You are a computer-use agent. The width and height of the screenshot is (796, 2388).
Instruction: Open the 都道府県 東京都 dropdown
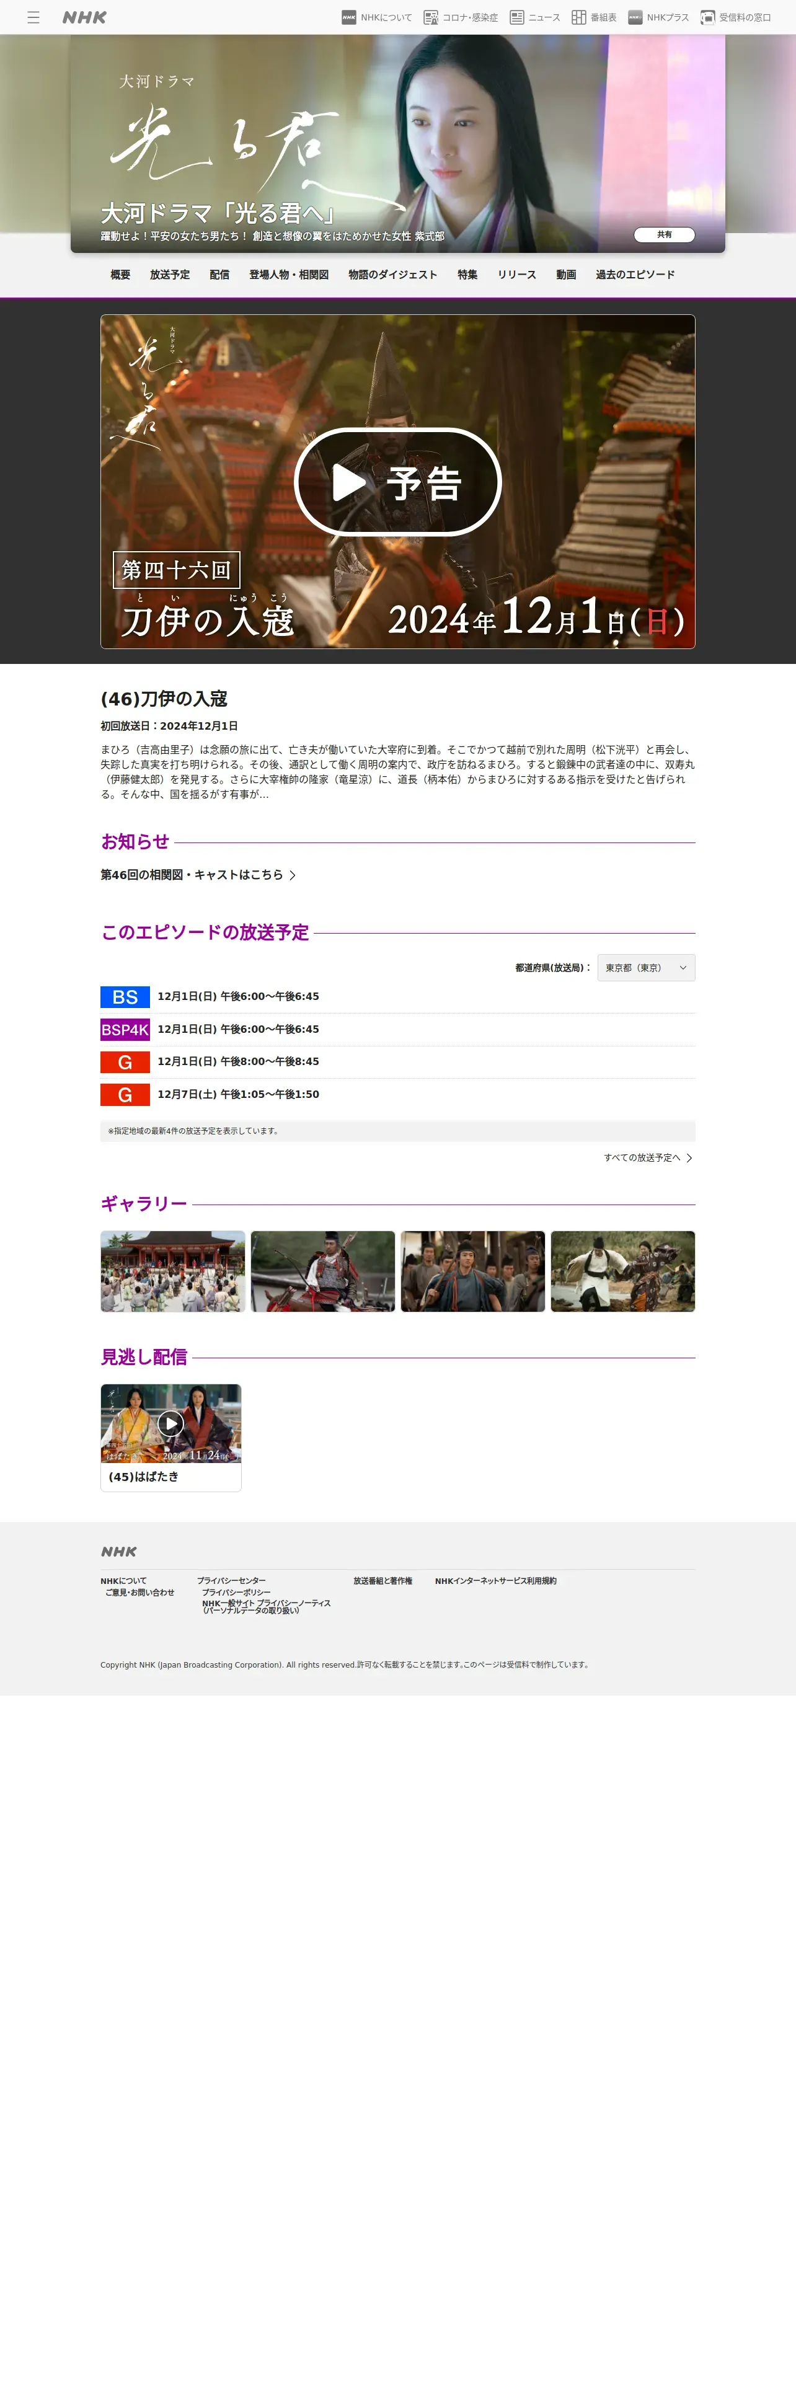pos(646,968)
